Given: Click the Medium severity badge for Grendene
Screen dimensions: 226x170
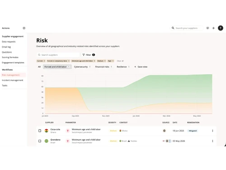Looking at the screenshot, I should (113, 141).
